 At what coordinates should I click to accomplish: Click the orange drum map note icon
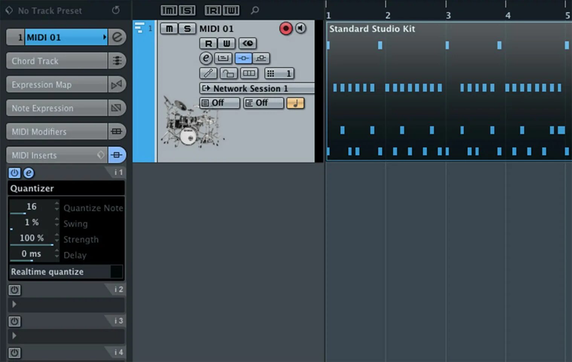click(x=296, y=103)
